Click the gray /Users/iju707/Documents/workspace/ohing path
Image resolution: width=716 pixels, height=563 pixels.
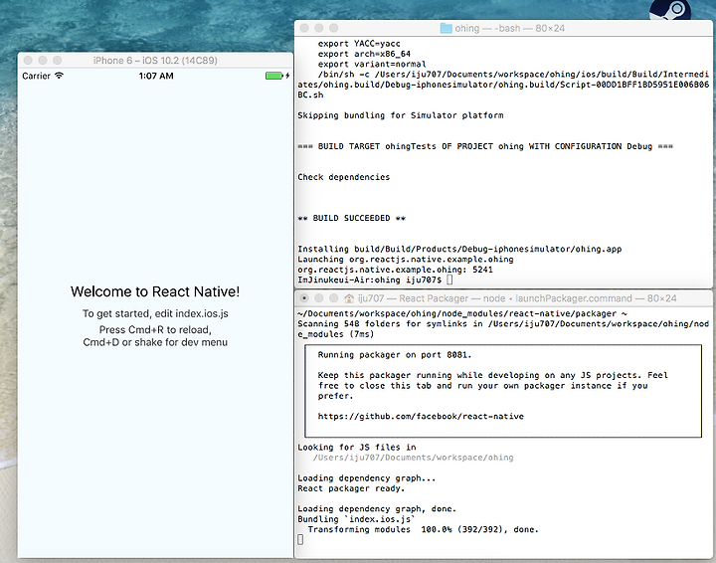click(x=413, y=458)
